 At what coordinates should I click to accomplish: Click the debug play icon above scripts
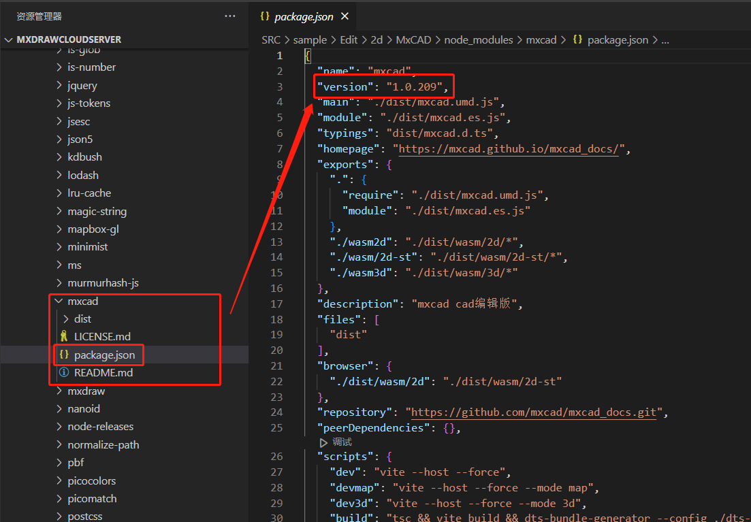323,442
